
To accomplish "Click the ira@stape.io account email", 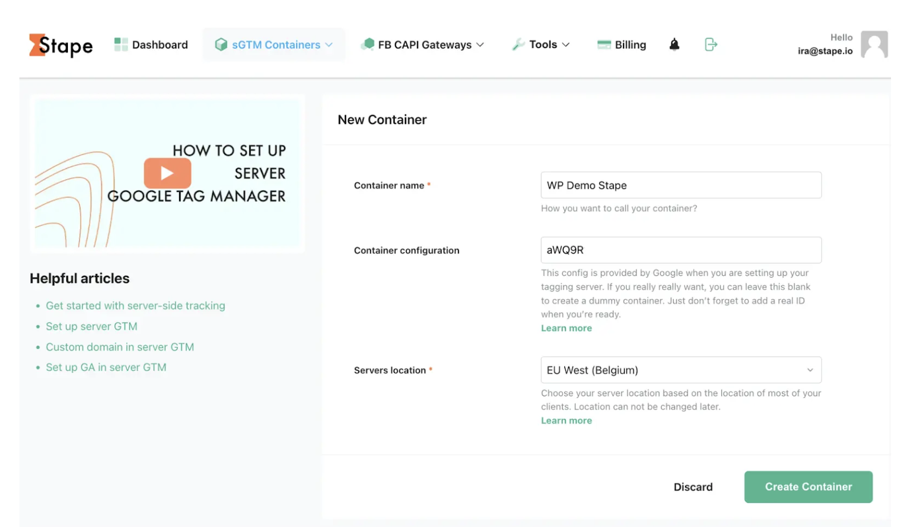I will point(825,51).
